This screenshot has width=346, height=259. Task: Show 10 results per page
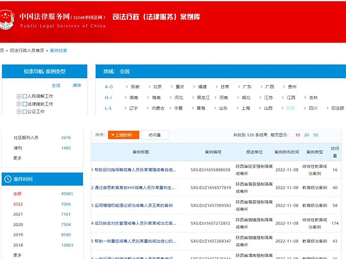pyautogui.click(x=298, y=135)
